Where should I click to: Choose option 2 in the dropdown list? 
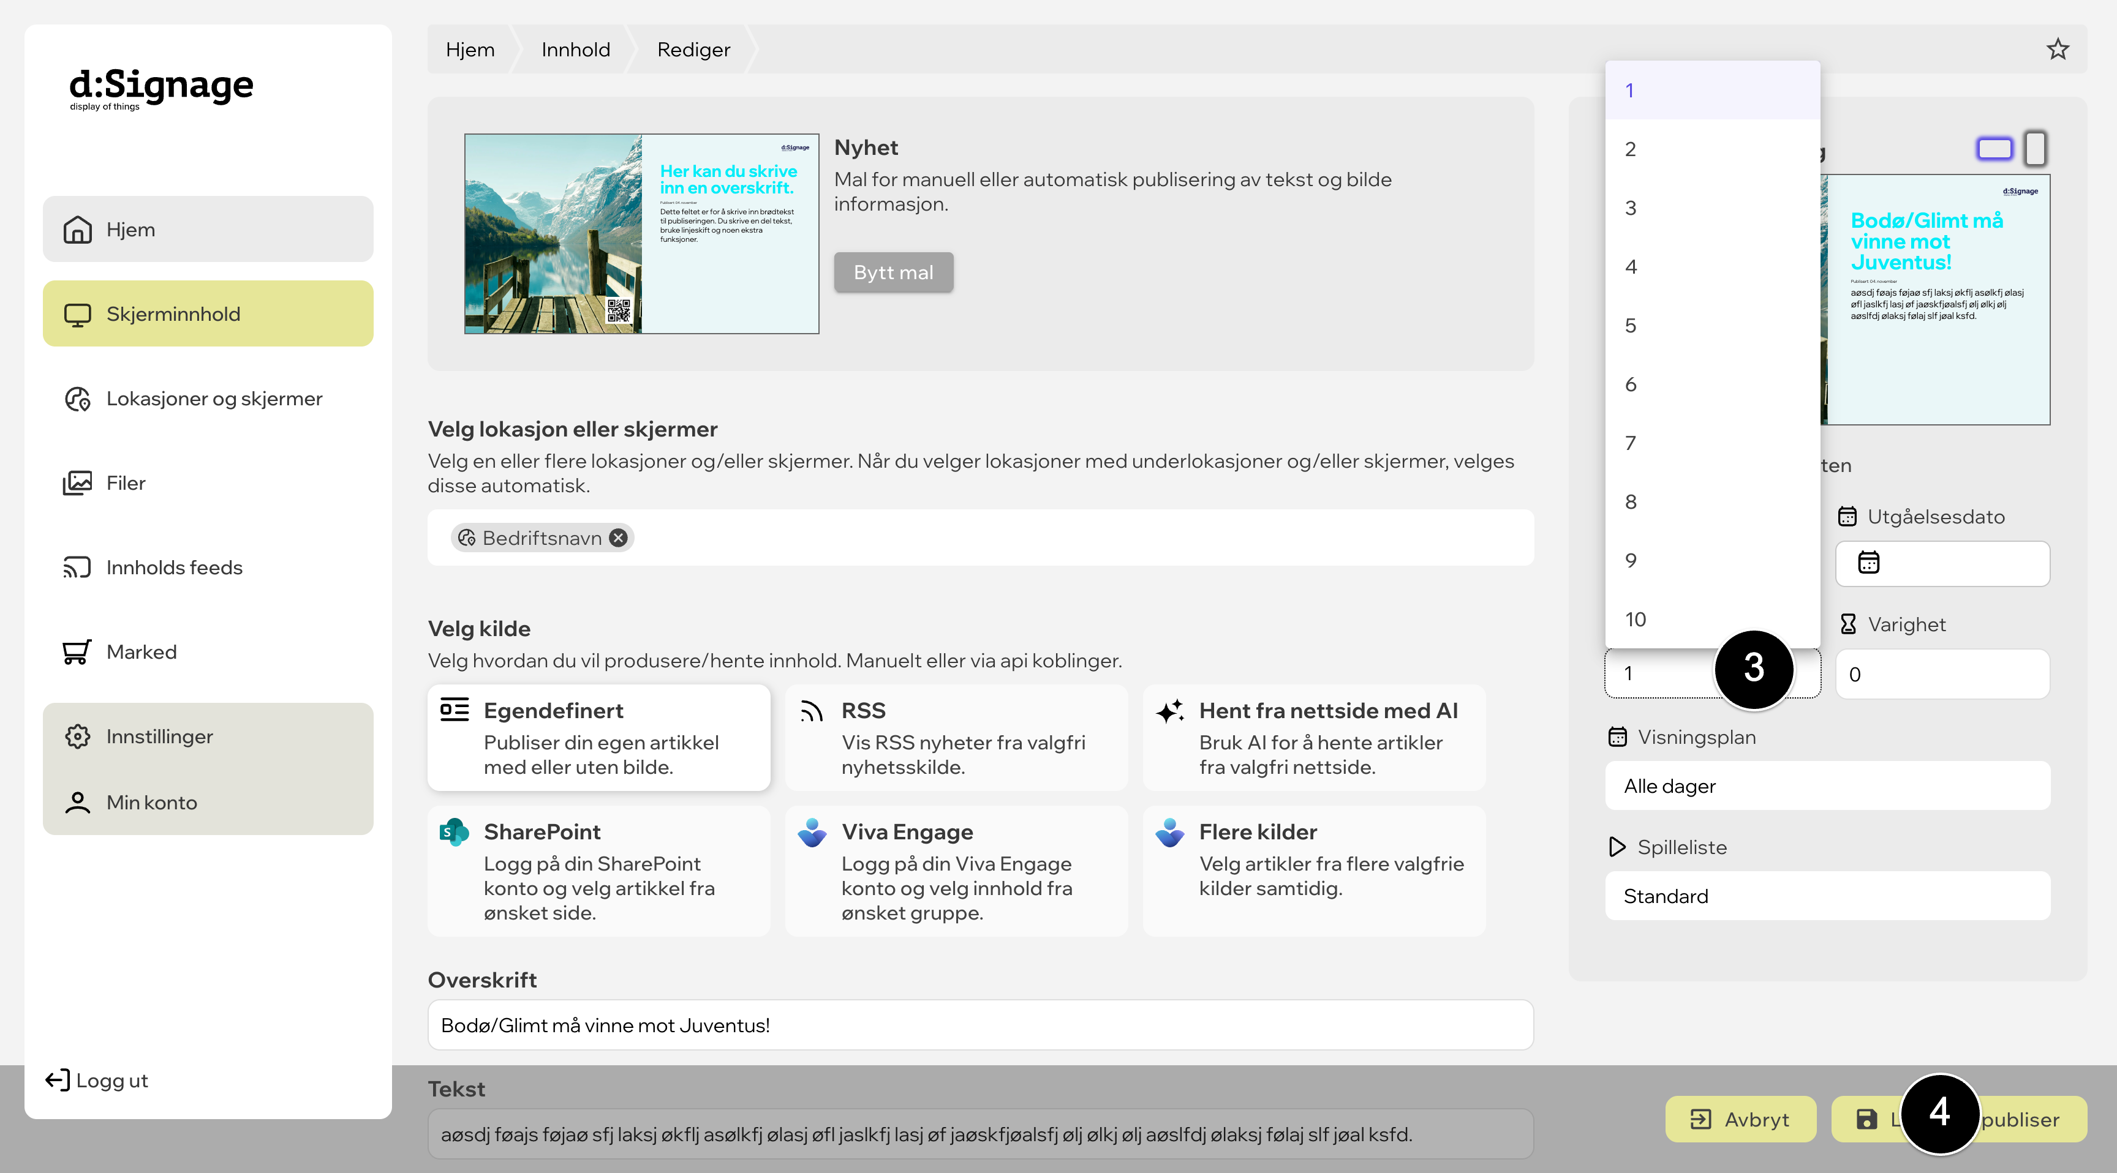(x=1713, y=149)
